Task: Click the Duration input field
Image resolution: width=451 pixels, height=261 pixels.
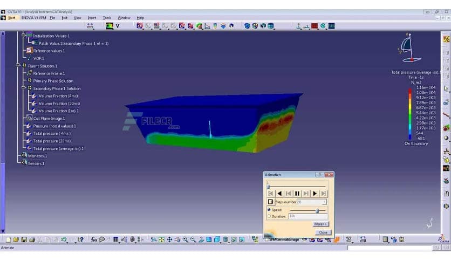Action: coord(308,216)
